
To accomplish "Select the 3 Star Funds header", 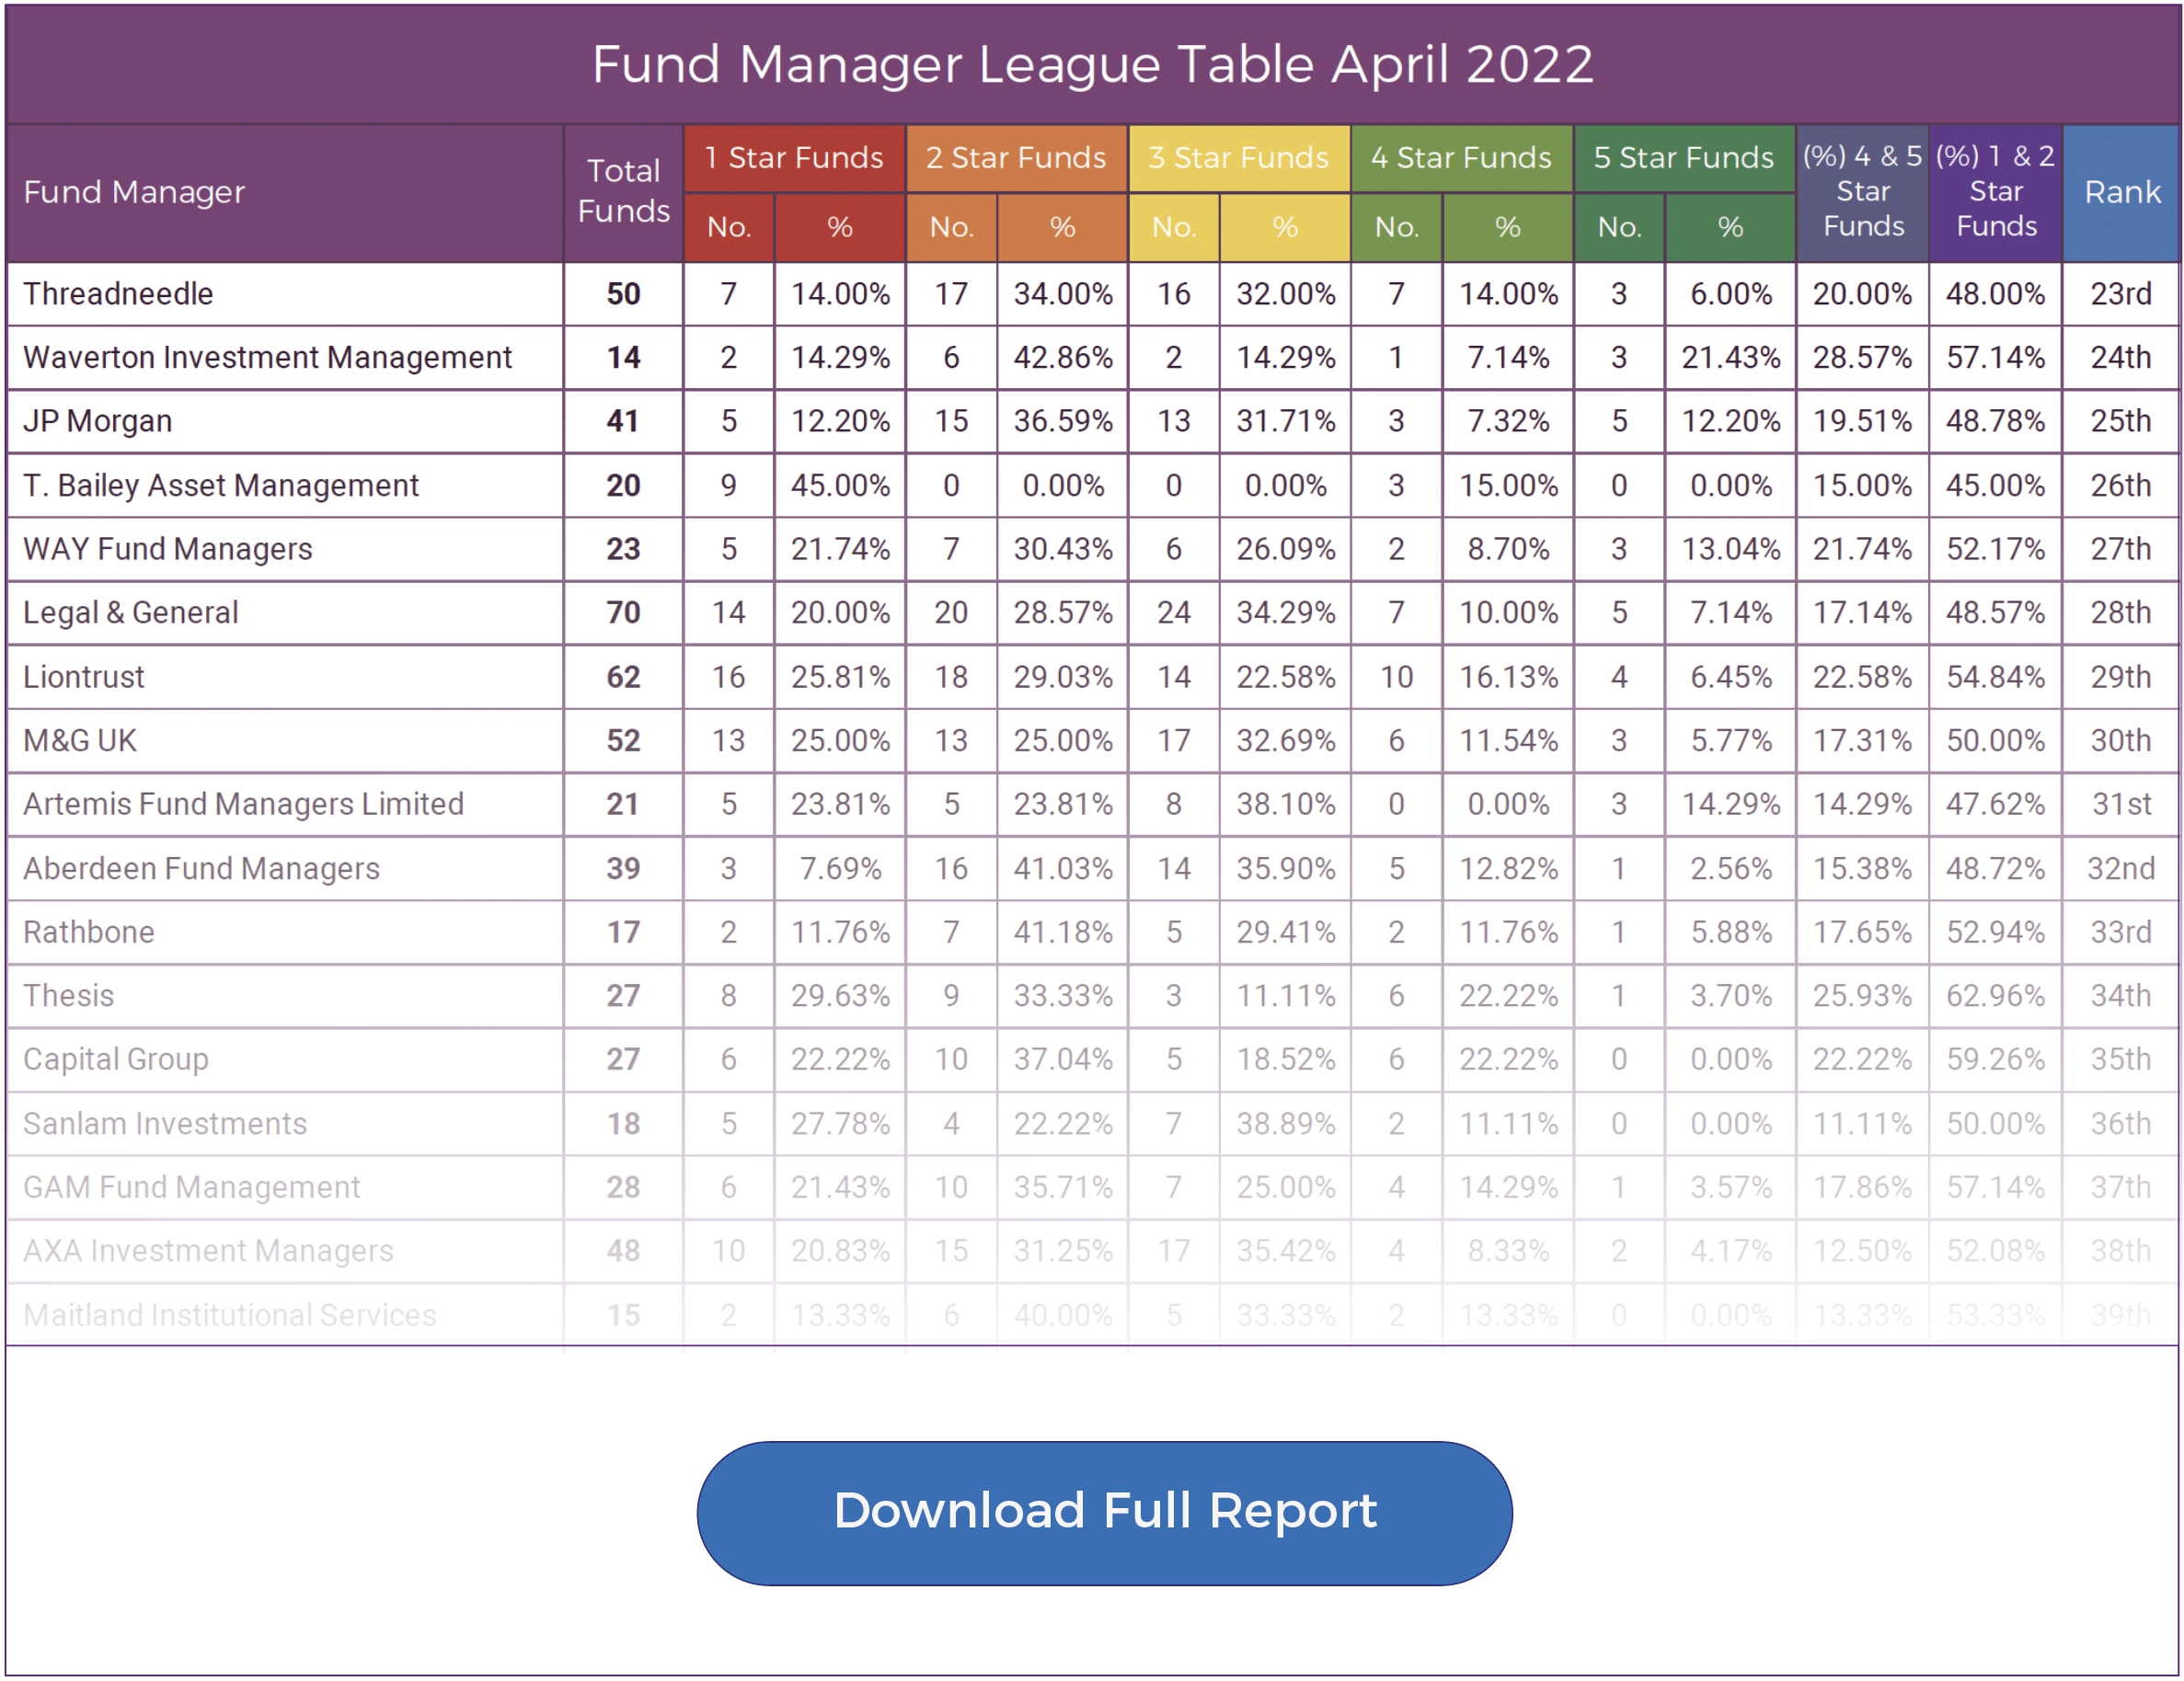I will click(1238, 158).
